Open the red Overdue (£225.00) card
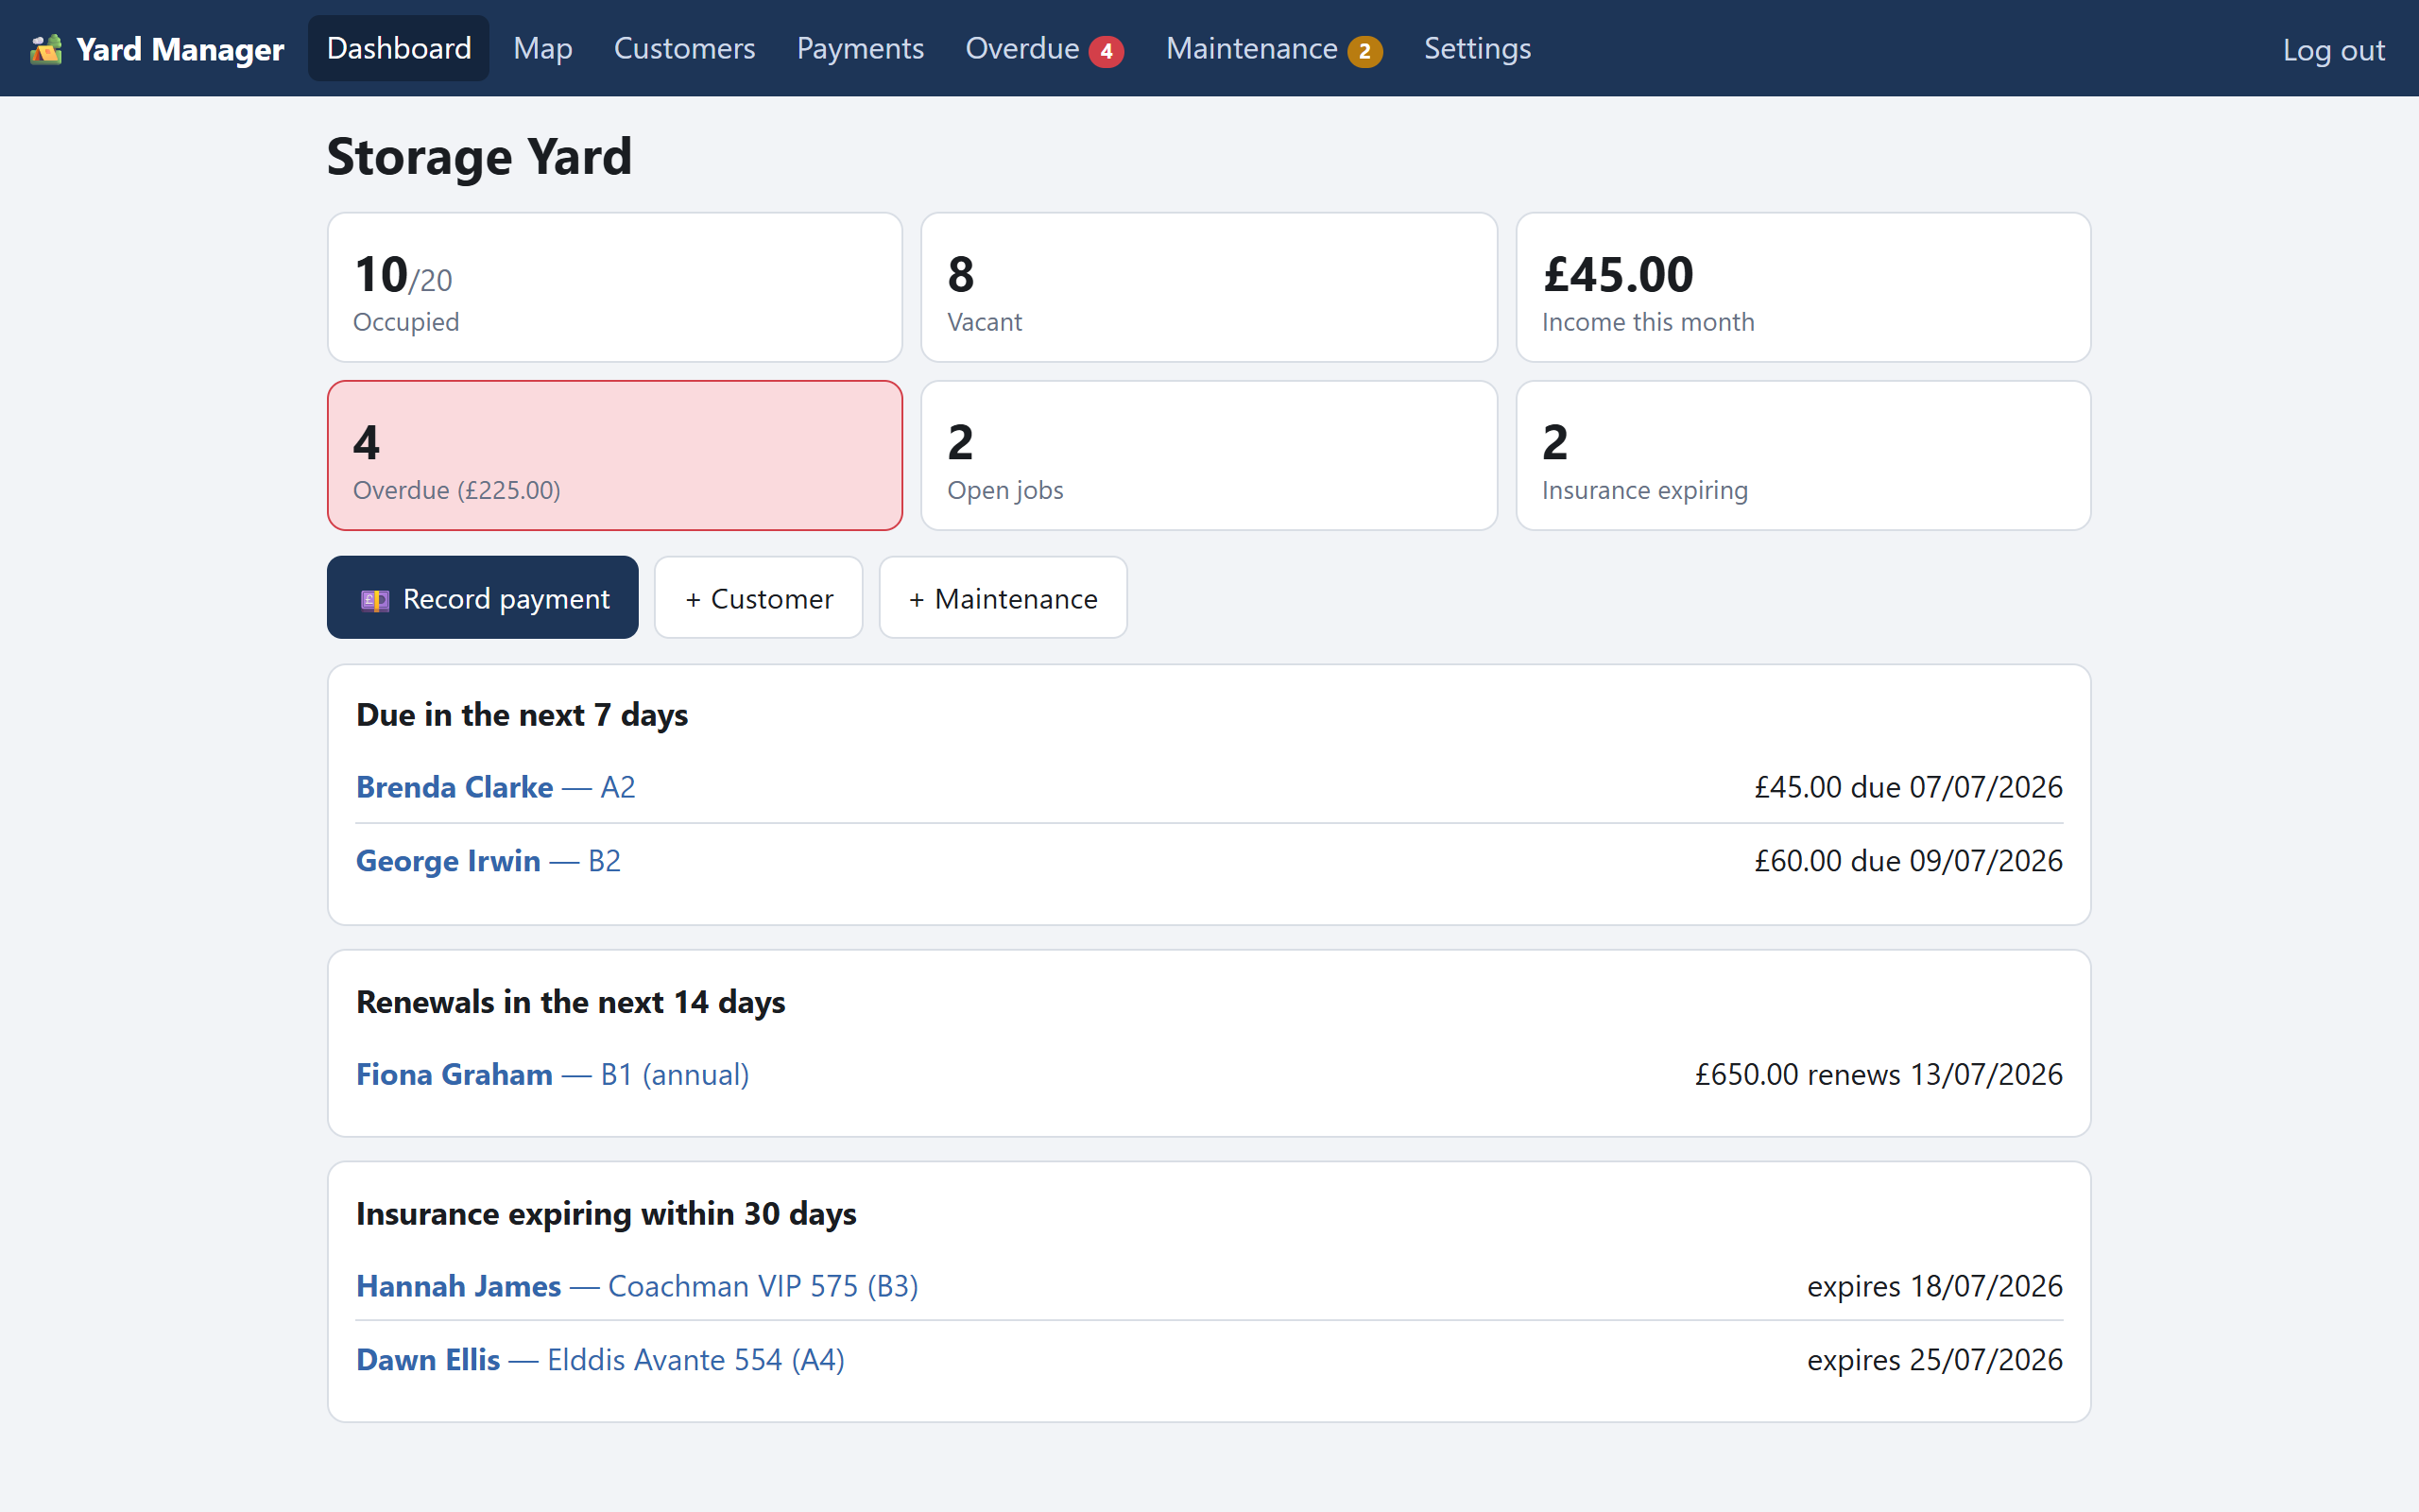The height and width of the screenshot is (1512, 2419). click(615, 455)
